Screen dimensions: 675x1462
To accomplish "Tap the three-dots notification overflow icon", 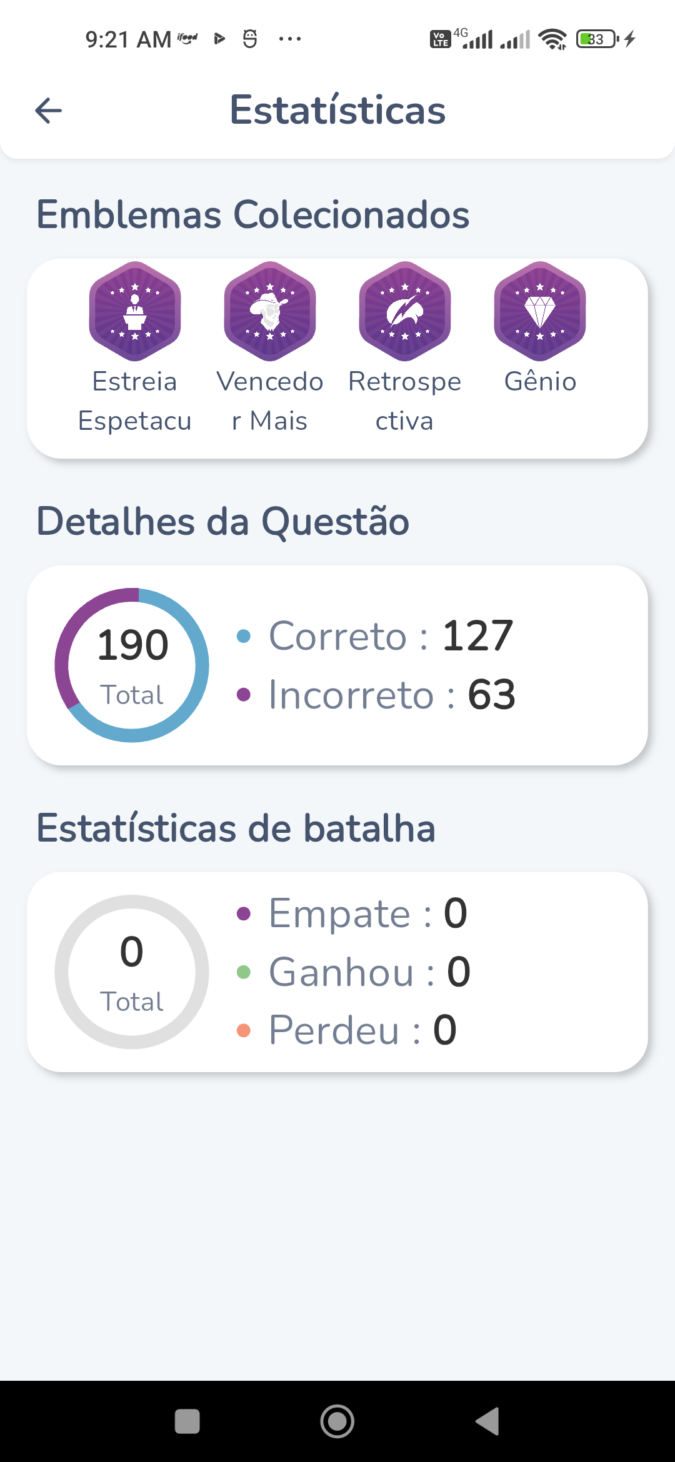I will click(x=290, y=39).
